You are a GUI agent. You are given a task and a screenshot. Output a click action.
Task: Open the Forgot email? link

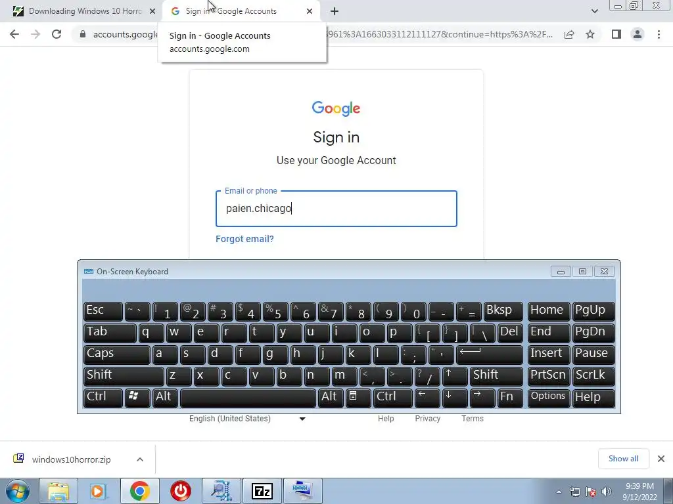tap(244, 239)
